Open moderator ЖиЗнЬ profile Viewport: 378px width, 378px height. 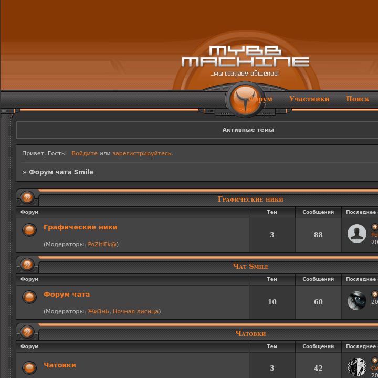tap(98, 311)
